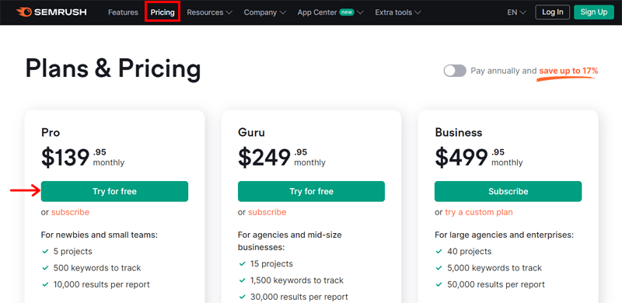Click Try for free under Guru
The image size is (622, 303).
[x=312, y=192]
